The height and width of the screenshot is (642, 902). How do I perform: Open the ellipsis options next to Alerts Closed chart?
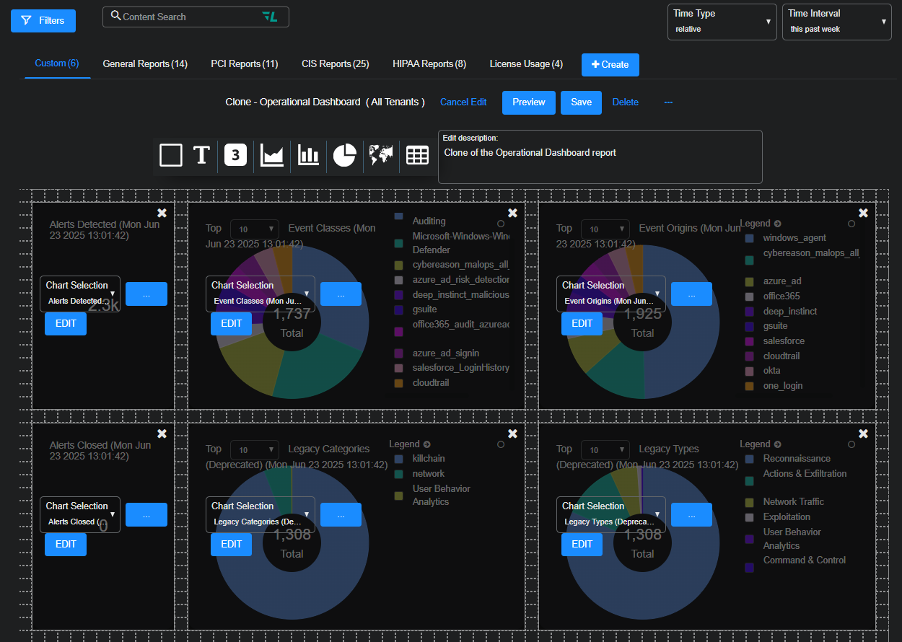coord(146,514)
